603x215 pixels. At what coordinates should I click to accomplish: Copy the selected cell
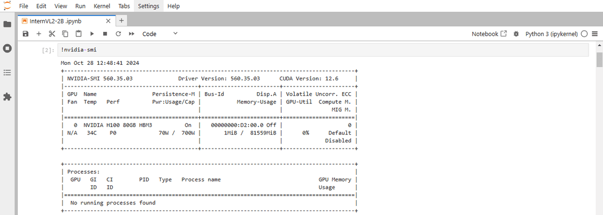(65, 34)
